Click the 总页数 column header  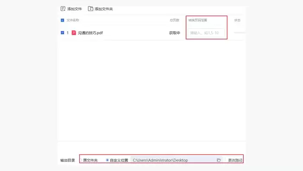[x=174, y=20]
